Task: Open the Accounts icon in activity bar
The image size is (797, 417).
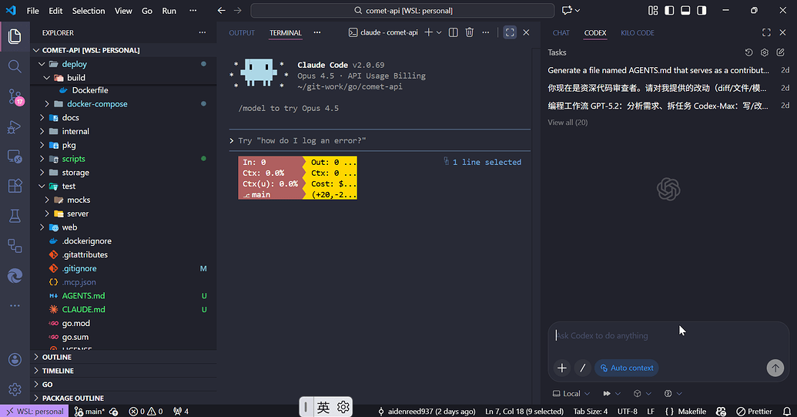Action: (x=15, y=359)
